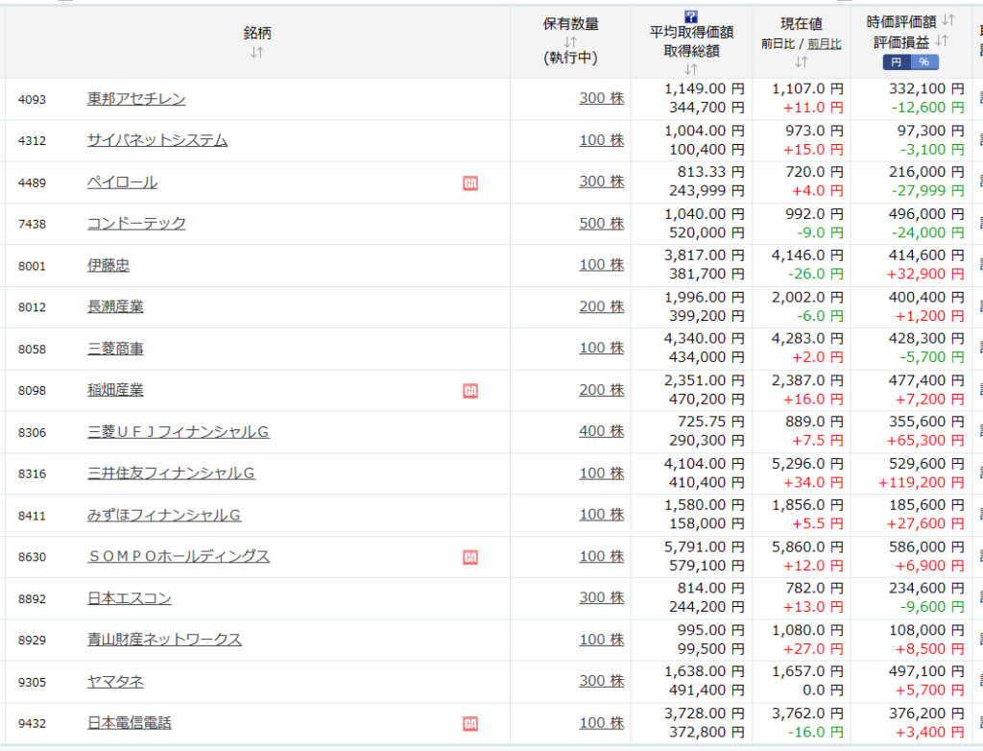Click the 586,000 円 market value
The height and width of the screenshot is (751, 983).
coord(926,547)
